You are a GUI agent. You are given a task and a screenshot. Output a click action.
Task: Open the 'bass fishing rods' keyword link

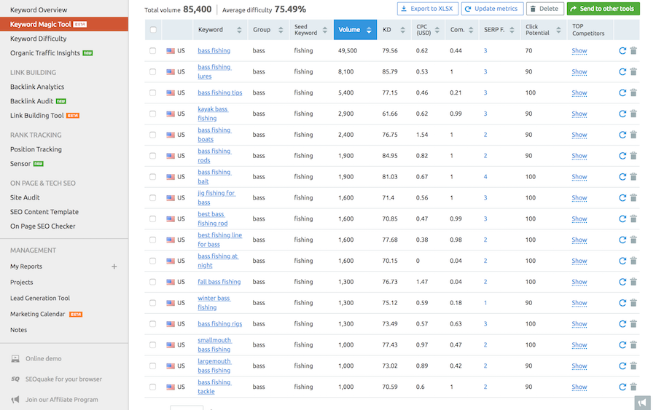[214, 155]
